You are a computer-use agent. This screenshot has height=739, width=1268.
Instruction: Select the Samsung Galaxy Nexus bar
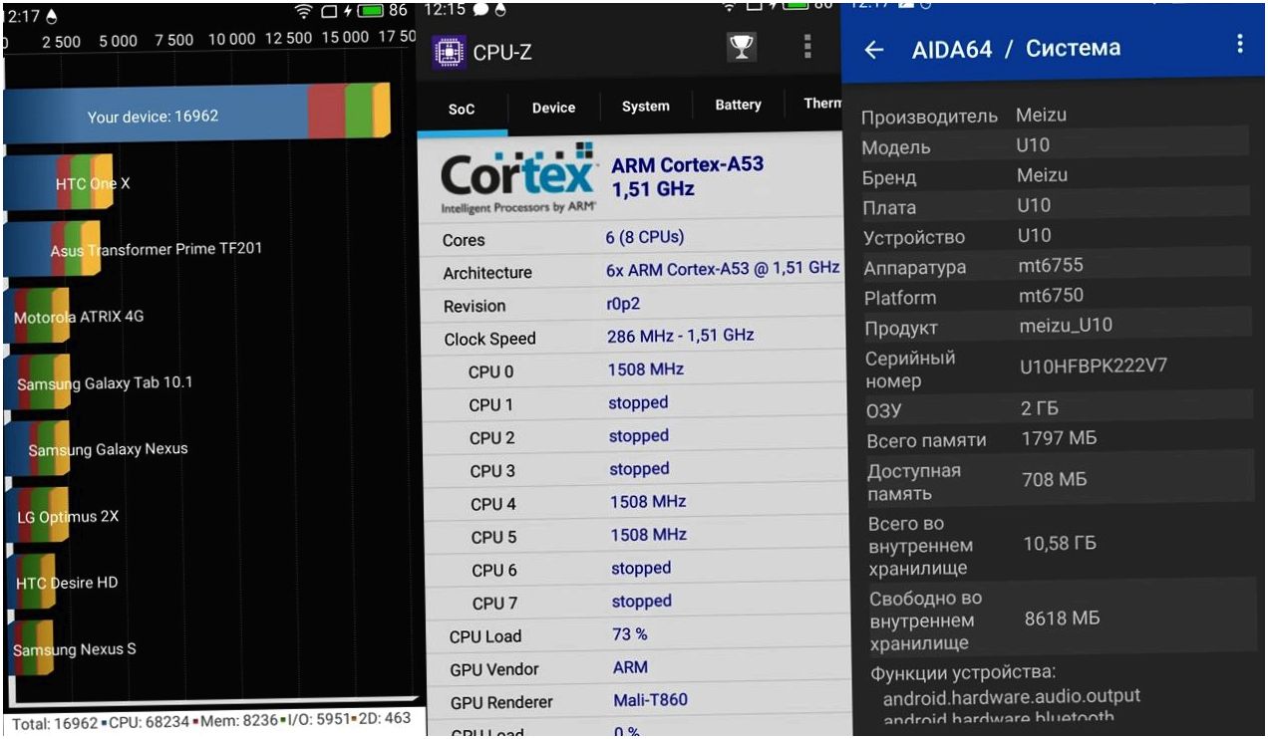pyautogui.click(x=37, y=449)
